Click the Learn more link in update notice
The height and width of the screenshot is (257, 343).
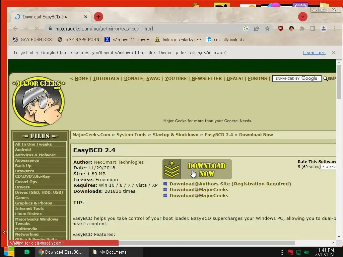tap(314, 53)
